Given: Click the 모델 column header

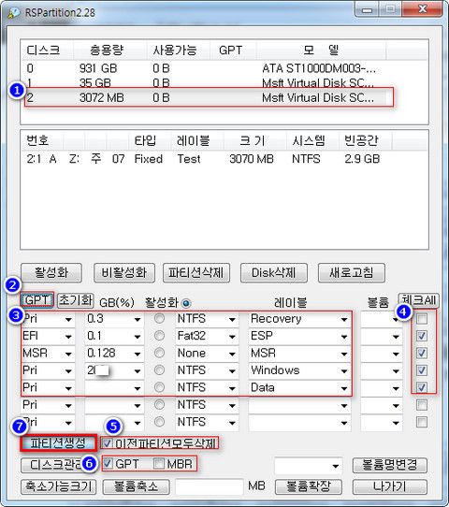Looking at the screenshot, I should pyautogui.click(x=321, y=51).
